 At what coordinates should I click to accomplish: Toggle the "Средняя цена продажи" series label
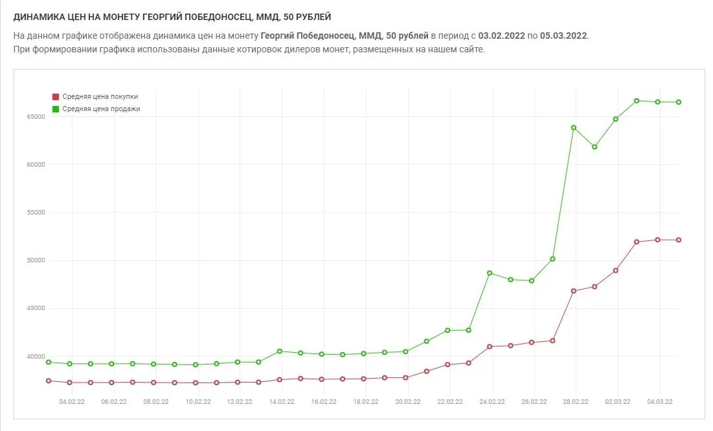click(101, 109)
